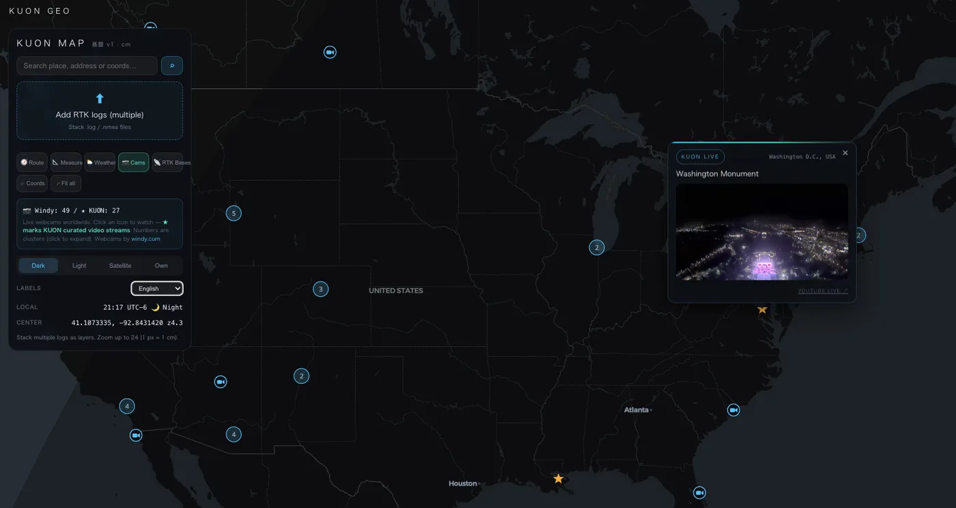Click the upload arrow for RTK logs
Screen dimensions: 956x508
(x=100, y=98)
